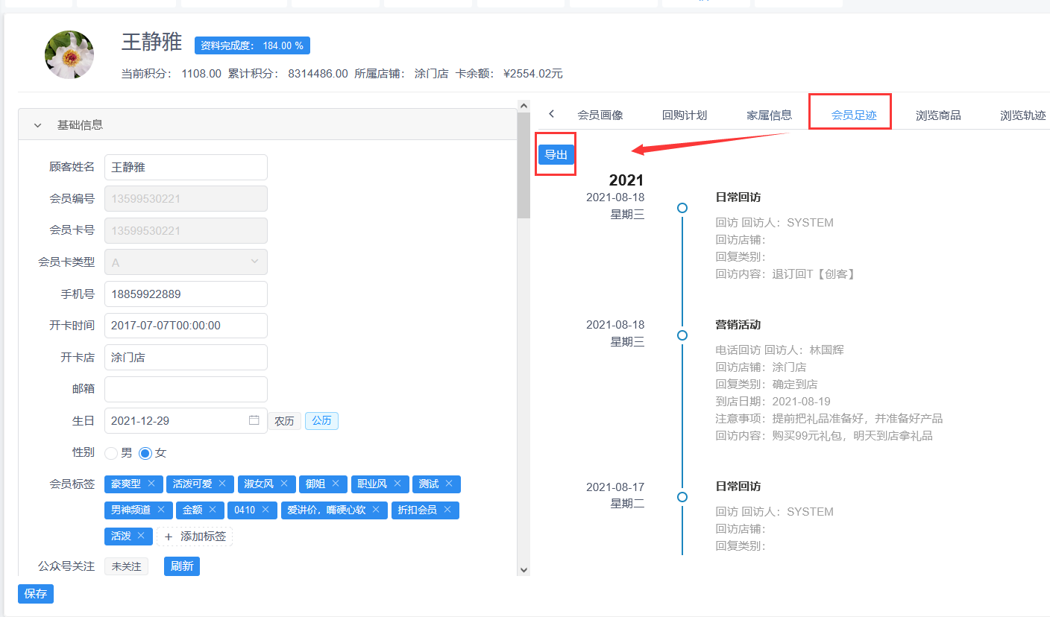Click the 刷新 refresh button

click(x=182, y=566)
